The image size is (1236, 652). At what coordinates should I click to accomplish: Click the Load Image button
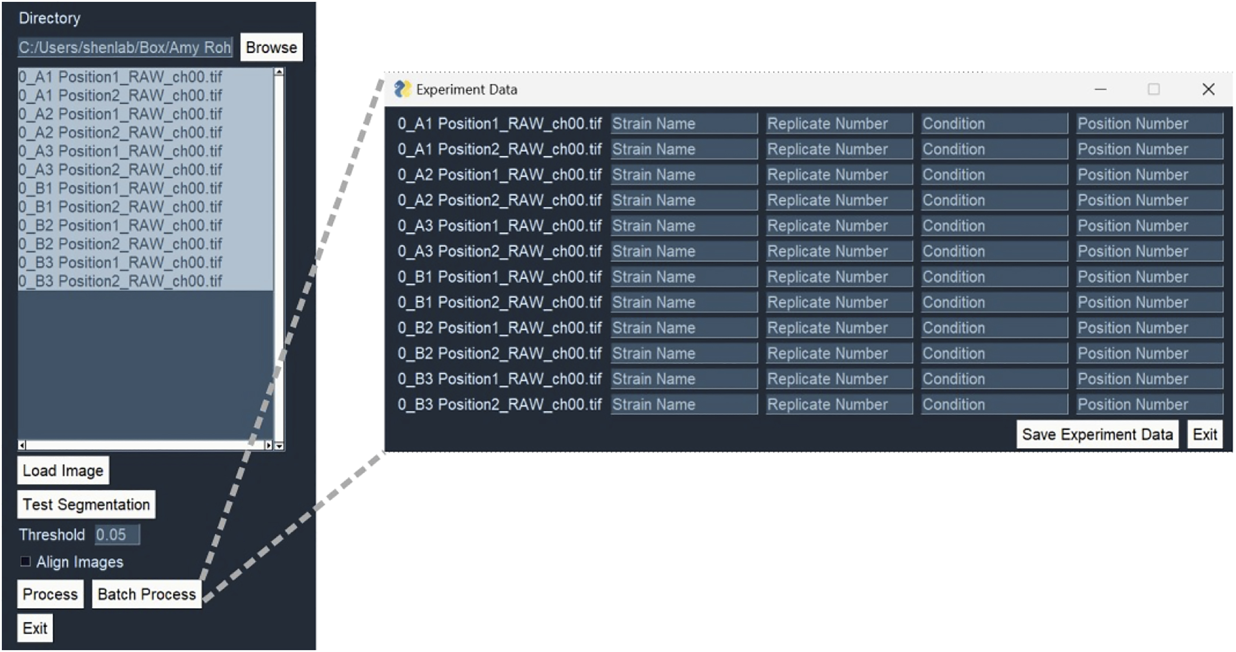pyautogui.click(x=63, y=470)
